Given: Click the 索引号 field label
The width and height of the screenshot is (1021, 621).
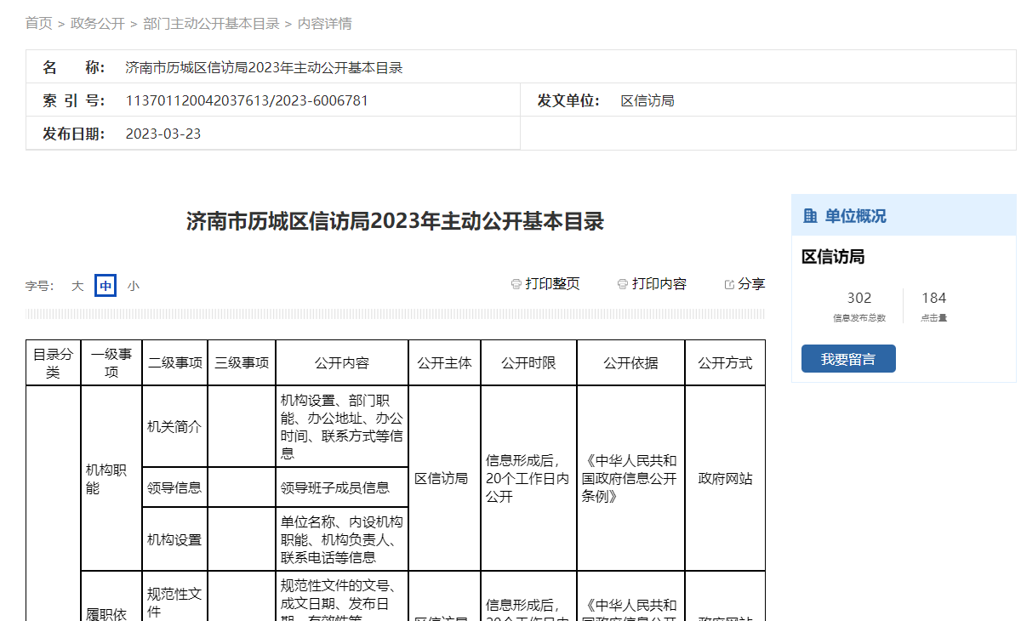Looking at the screenshot, I should [74, 100].
